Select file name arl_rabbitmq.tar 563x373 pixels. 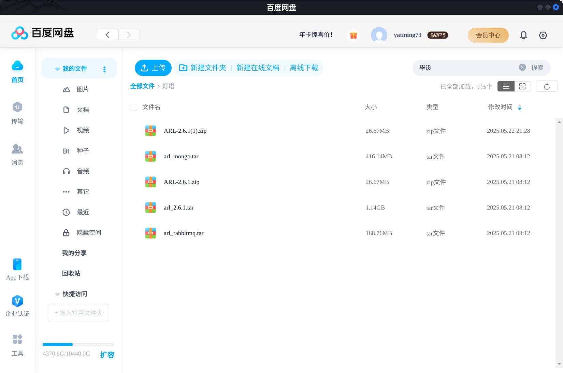184,233
